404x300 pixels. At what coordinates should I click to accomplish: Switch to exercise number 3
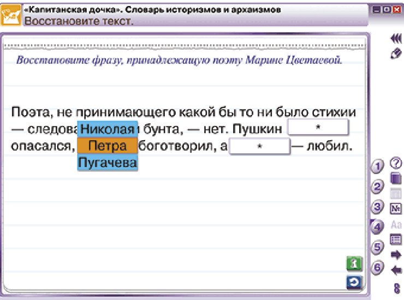(377, 207)
